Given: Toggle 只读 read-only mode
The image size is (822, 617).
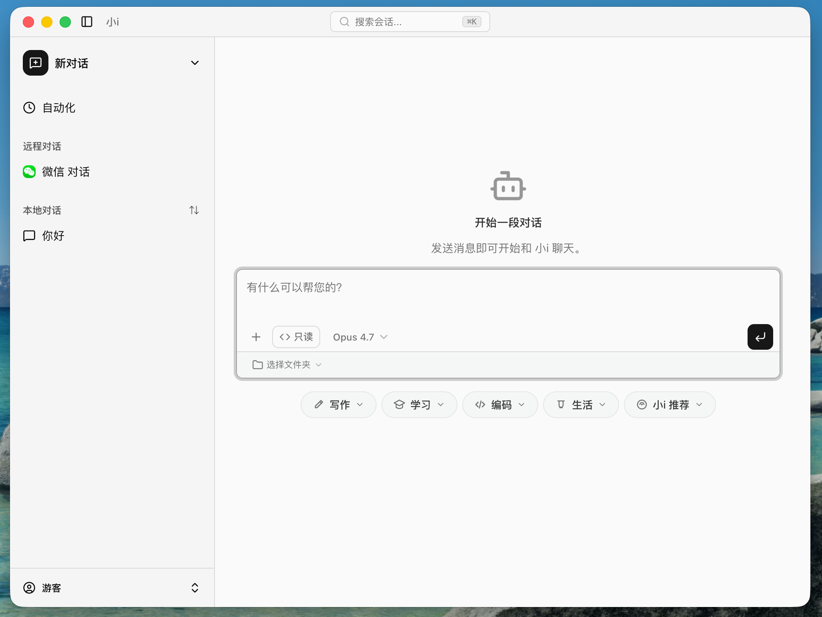Looking at the screenshot, I should [296, 337].
